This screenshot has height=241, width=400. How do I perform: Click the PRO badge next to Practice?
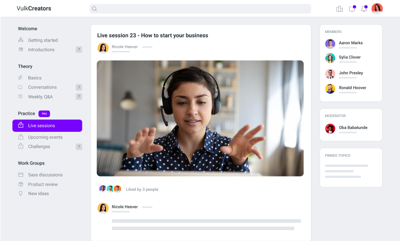click(x=44, y=114)
